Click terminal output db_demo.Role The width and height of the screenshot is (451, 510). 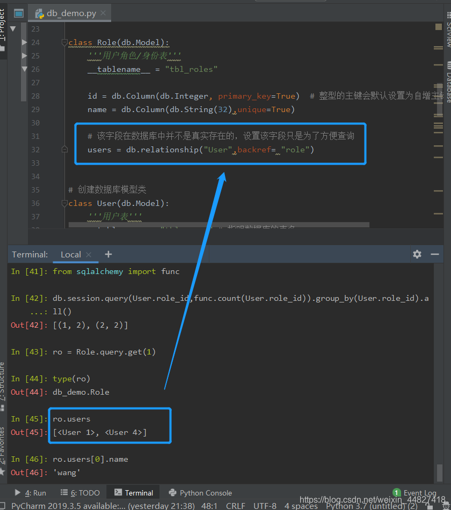click(x=81, y=392)
